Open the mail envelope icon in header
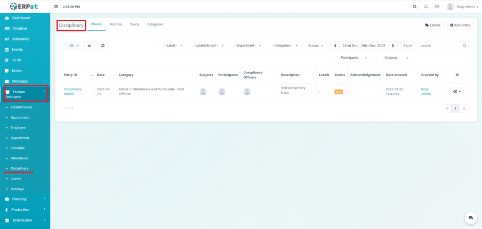Image resolution: width=482 pixels, height=229 pixels. pos(437,7)
